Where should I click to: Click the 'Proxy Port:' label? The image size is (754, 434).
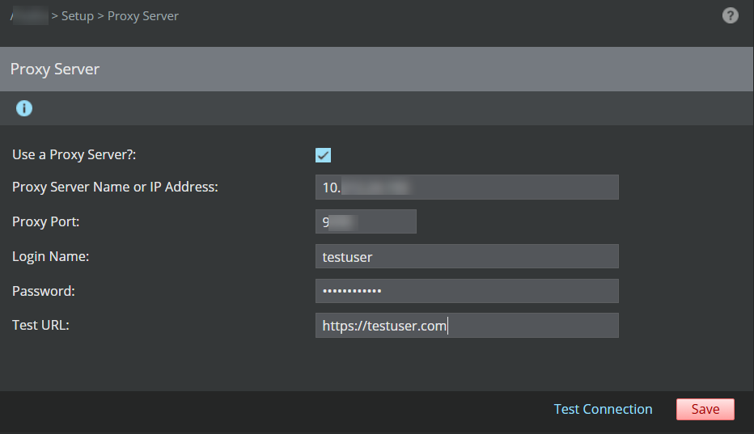pyautogui.click(x=45, y=221)
